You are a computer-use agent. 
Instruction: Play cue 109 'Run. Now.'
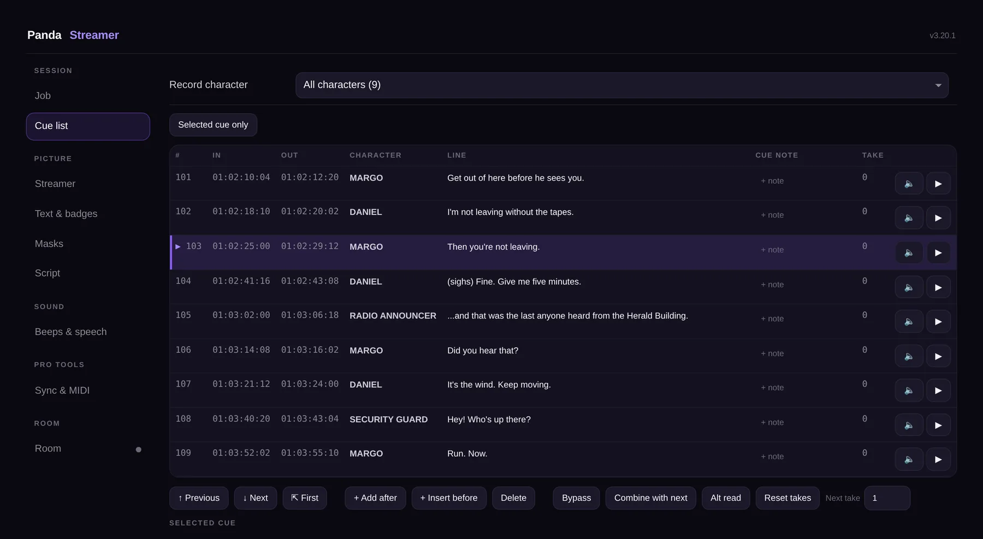coord(938,459)
